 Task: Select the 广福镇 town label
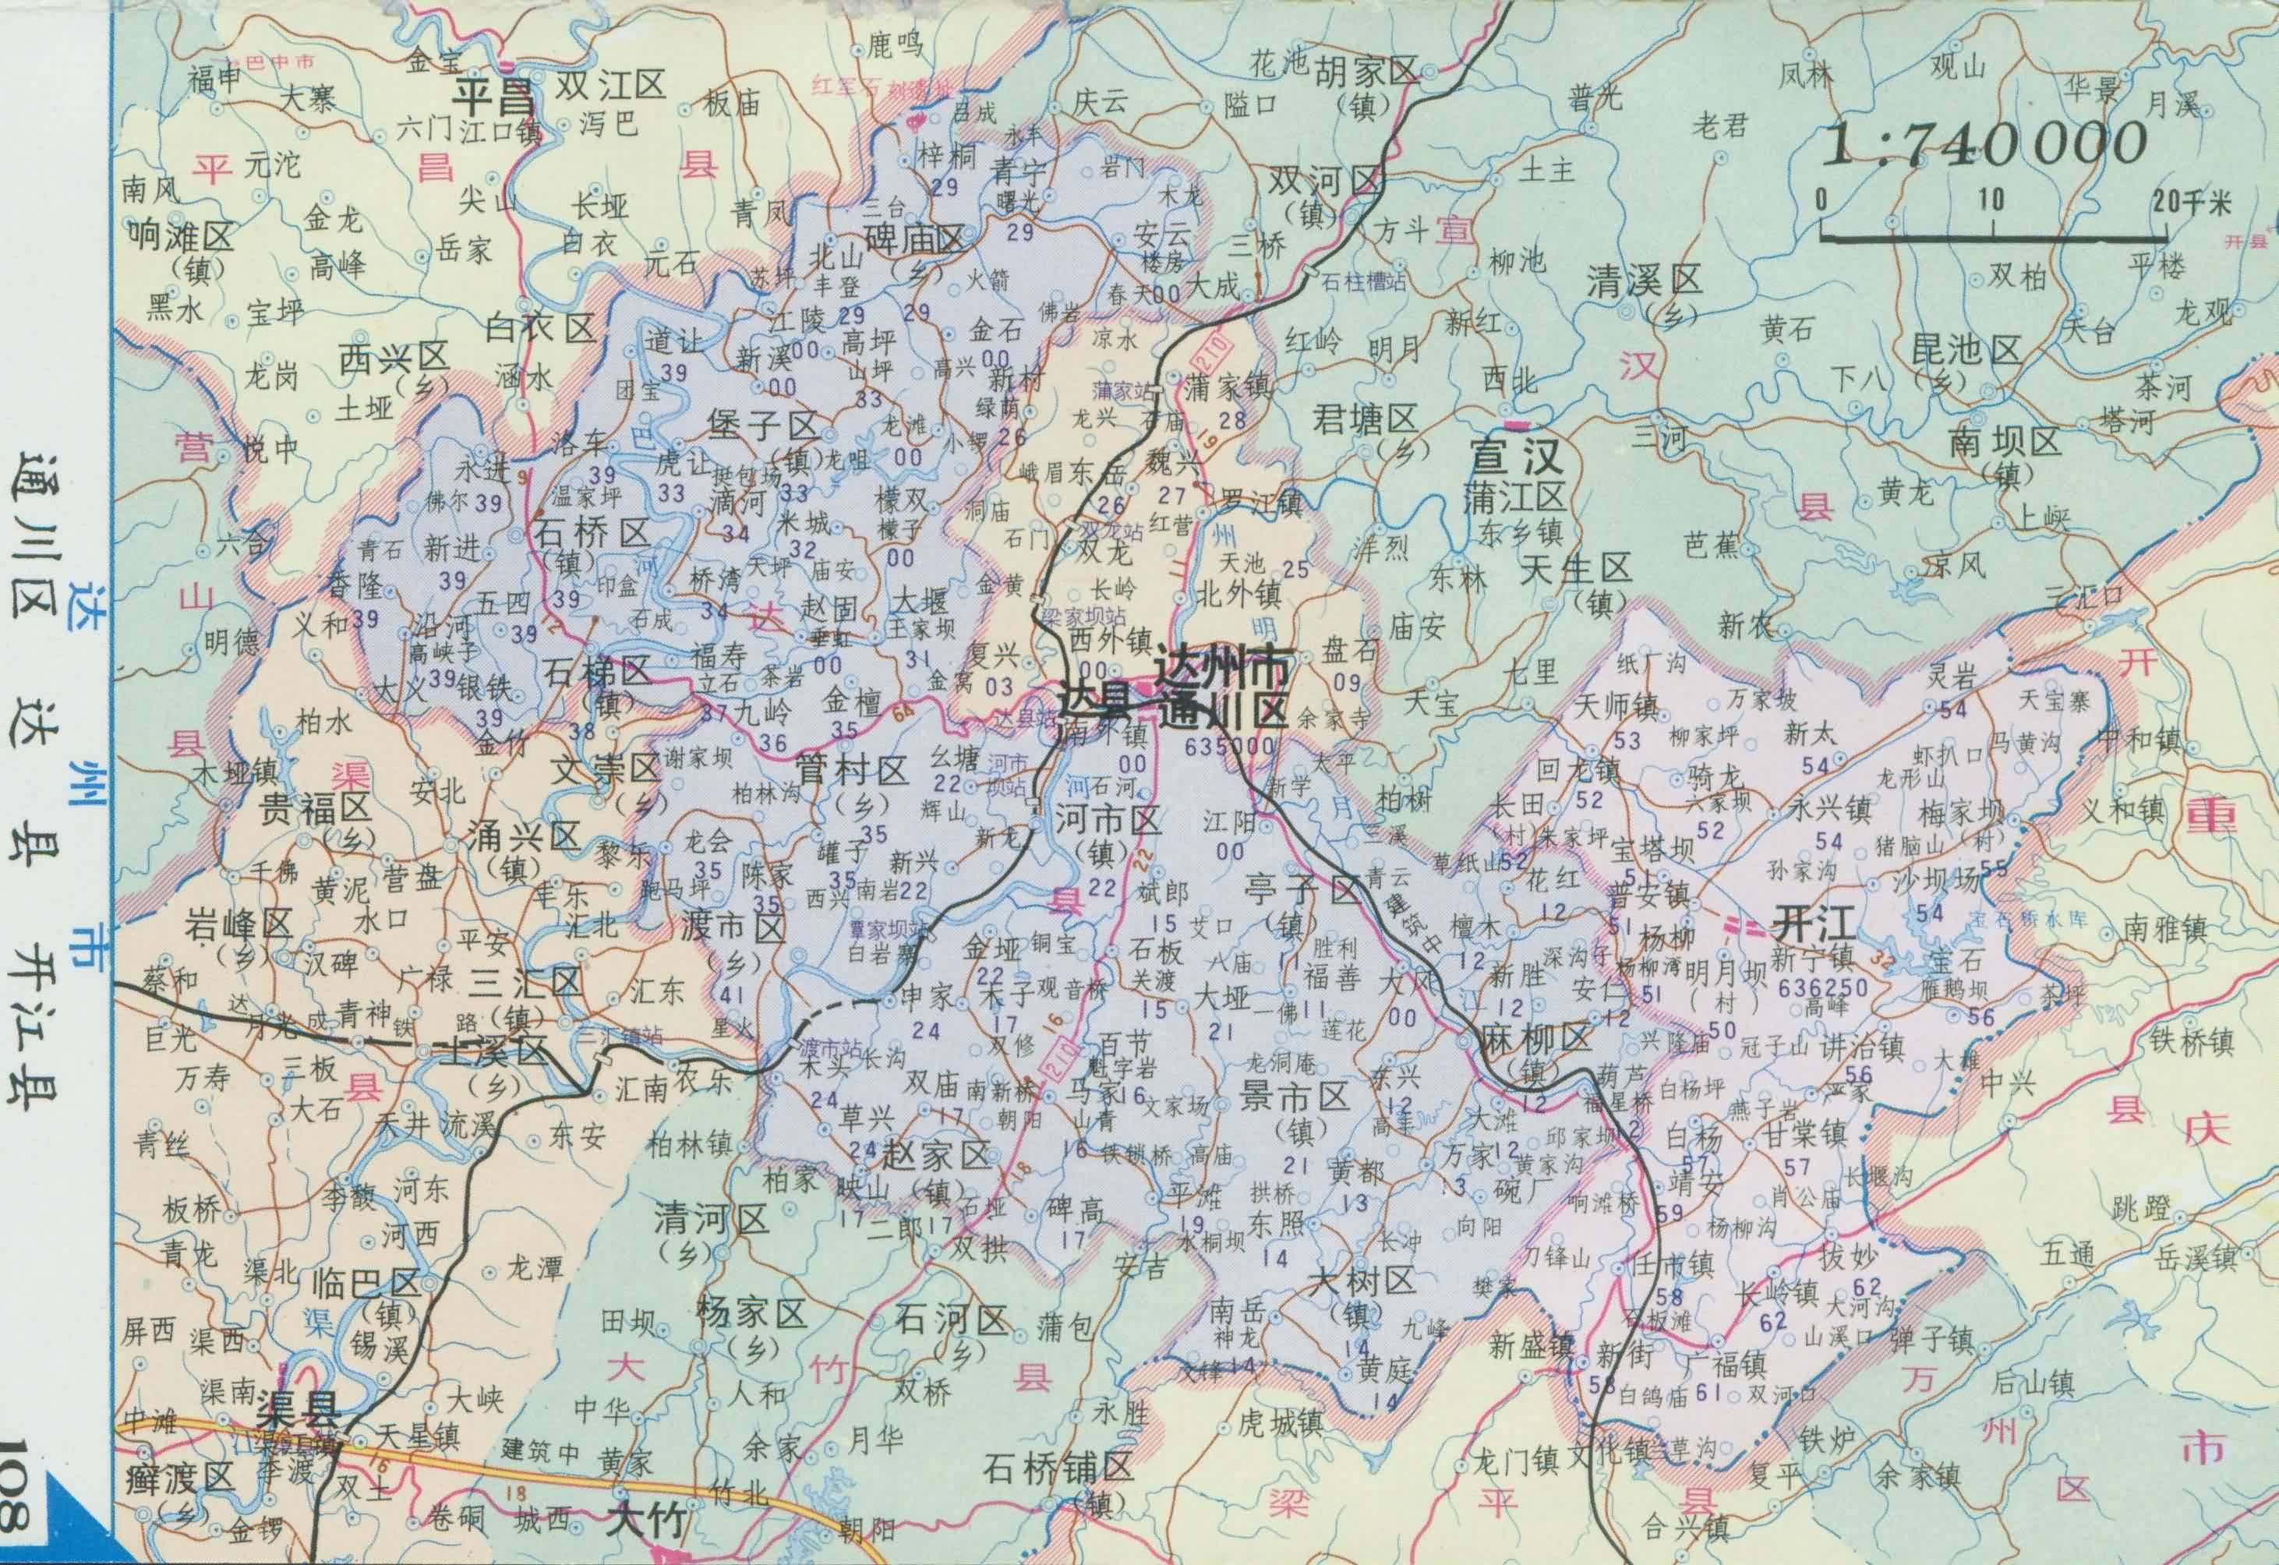click(1727, 1363)
